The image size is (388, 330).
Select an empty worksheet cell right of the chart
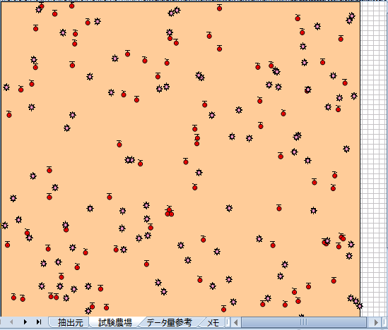pyautogui.click(x=374, y=148)
